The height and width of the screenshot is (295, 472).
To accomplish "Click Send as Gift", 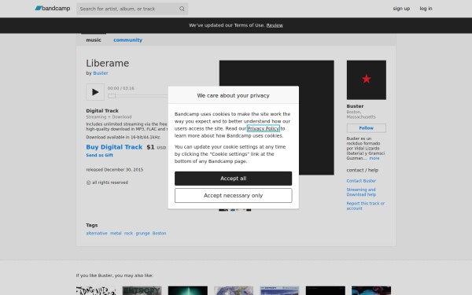I will tap(99, 155).
